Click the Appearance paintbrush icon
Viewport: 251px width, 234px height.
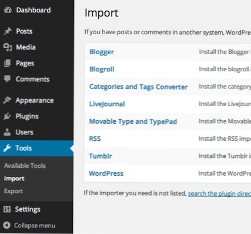[7, 100]
